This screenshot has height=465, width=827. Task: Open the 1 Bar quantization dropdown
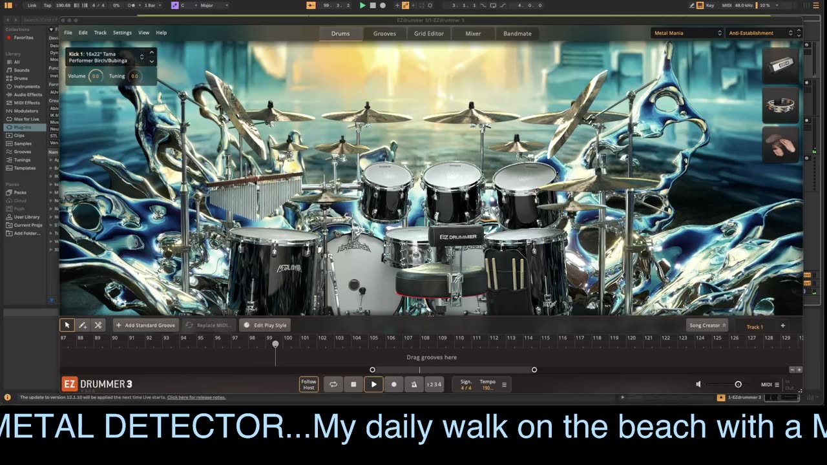click(151, 5)
